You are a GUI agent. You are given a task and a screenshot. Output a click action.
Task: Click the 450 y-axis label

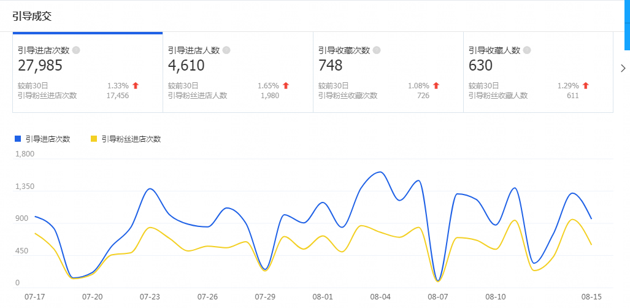(x=21, y=252)
